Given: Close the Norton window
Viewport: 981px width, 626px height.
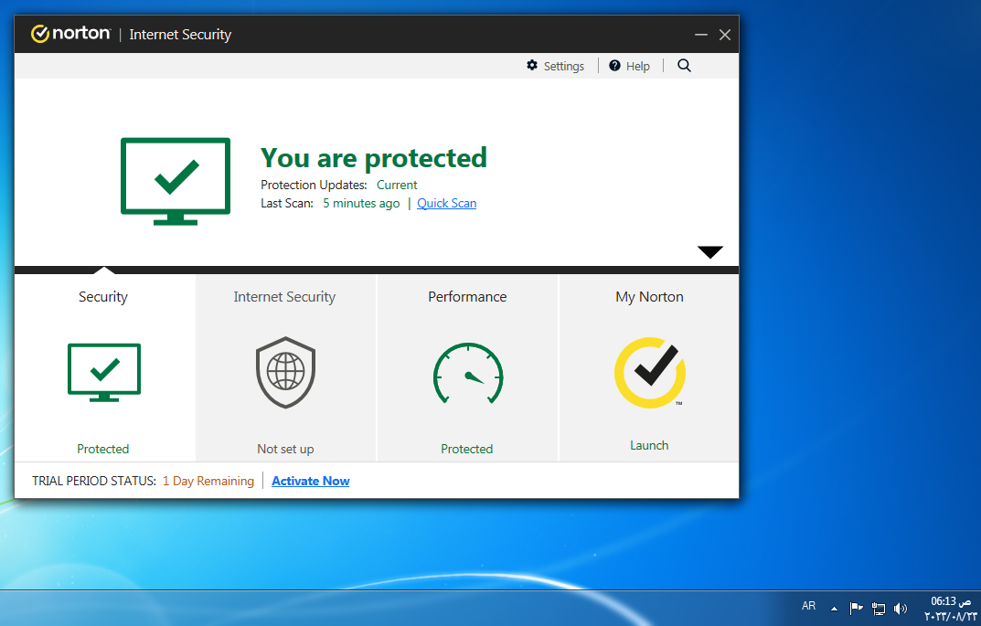Looking at the screenshot, I should coord(724,35).
